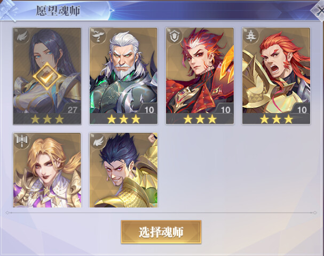The width and height of the screenshot is (324, 256).
Task: Pick the blonde woman in golden armor
Action: (47, 170)
